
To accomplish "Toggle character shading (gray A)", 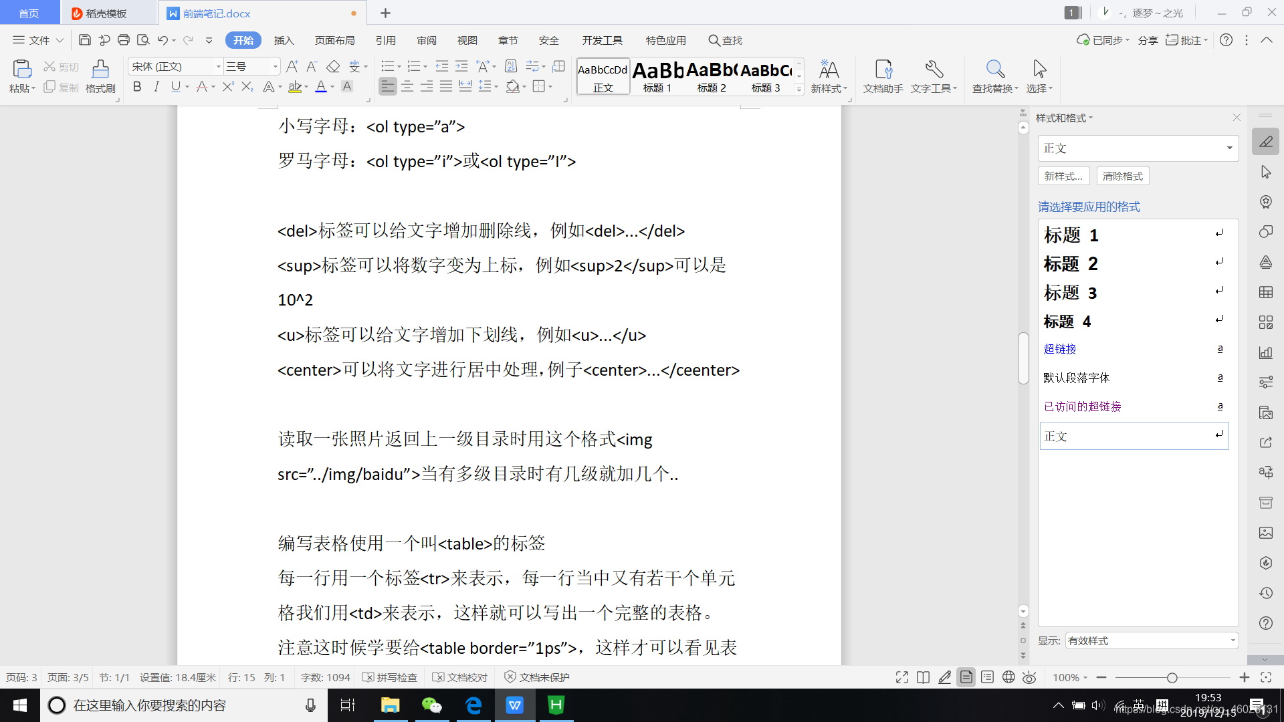I will (x=347, y=86).
